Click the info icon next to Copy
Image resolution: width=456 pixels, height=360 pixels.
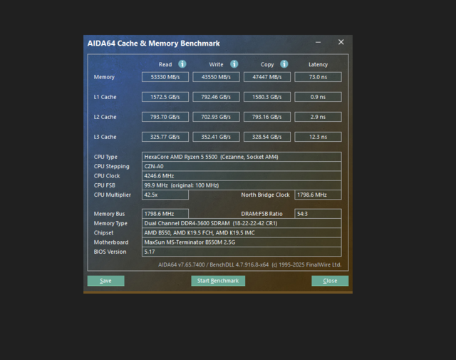point(284,64)
